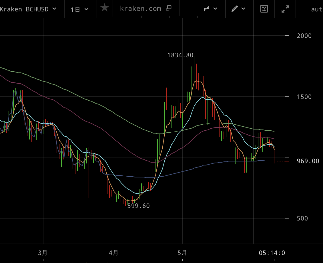Open the 1日 timeframe dropdown
The width and height of the screenshot is (323, 263).
[79, 9]
